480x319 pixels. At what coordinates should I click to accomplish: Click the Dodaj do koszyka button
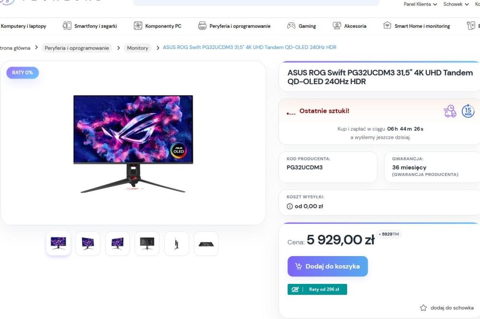click(327, 266)
